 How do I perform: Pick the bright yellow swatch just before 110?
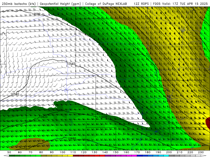coord(70,156)
